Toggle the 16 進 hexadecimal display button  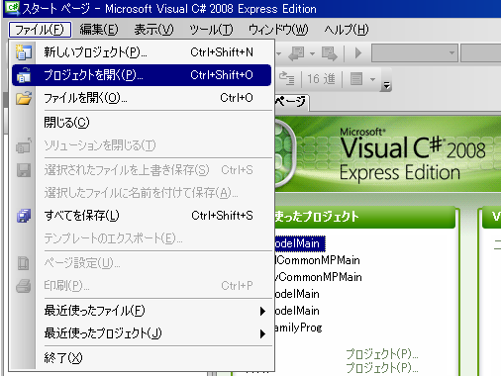pos(321,79)
